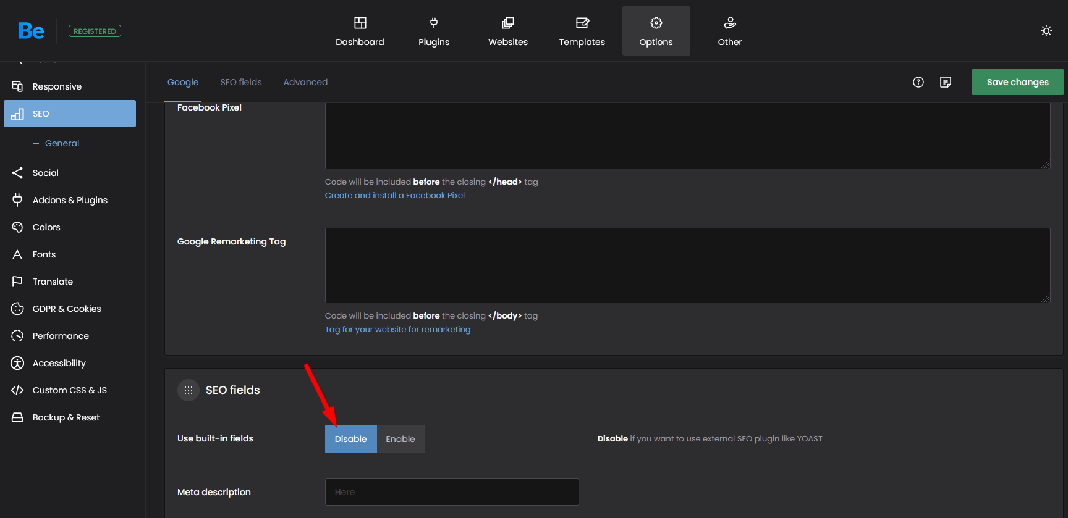Click the REGISTERED badge

95,31
